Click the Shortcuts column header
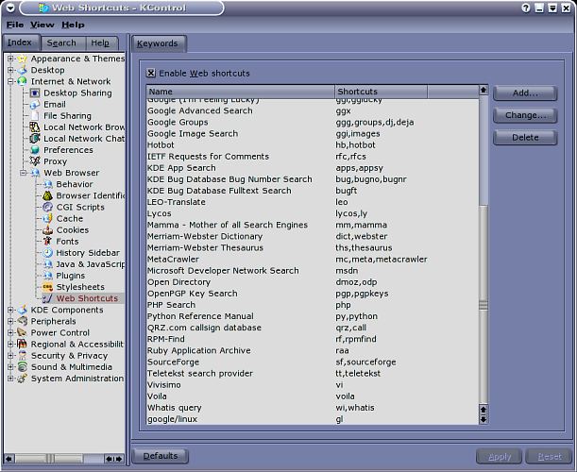 [382, 92]
